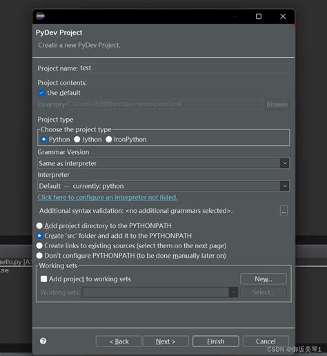Cancel the new project wizard
The width and height of the screenshot is (327, 356).
[266, 341]
